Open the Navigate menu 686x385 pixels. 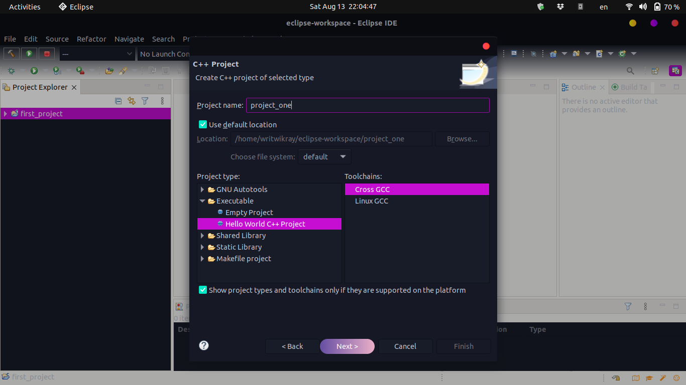(x=129, y=39)
